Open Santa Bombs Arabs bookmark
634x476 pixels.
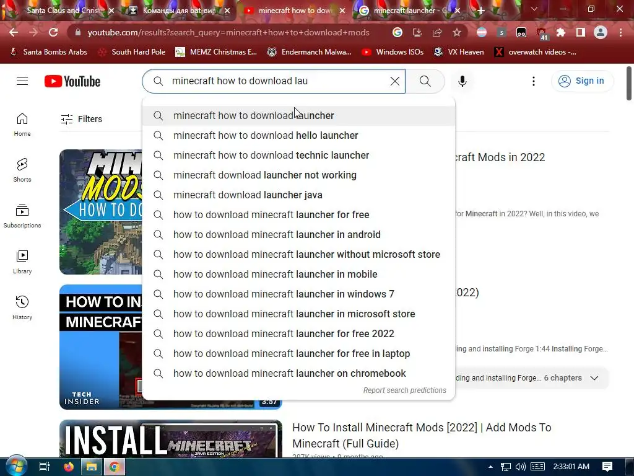click(48, 52)
